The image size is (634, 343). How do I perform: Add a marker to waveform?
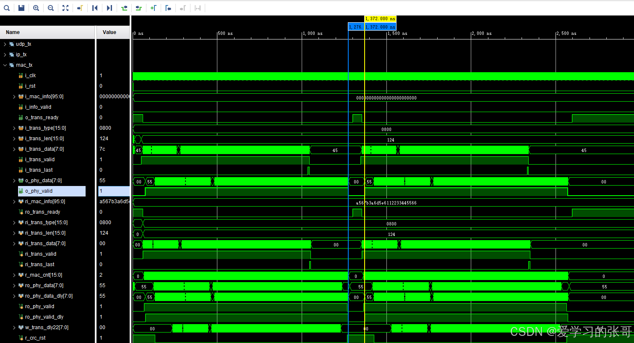154,8
